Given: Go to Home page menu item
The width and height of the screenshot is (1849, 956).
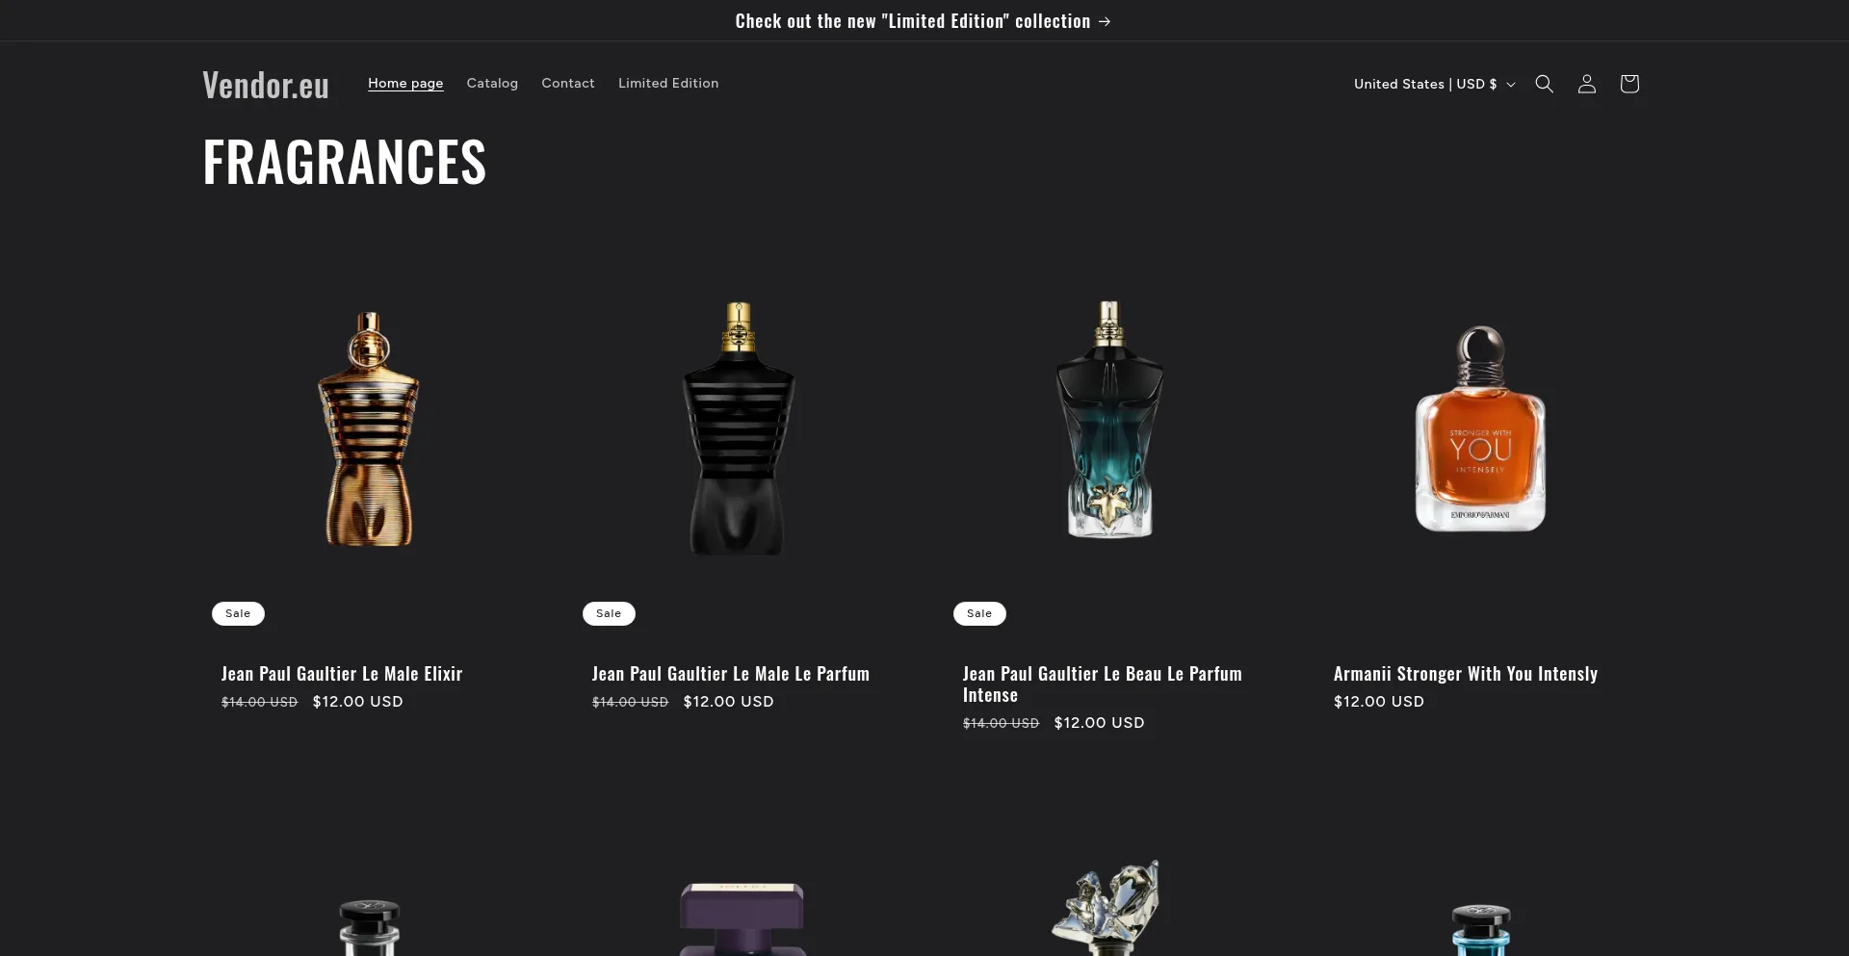Looking at the screenshot, I should (405, 83).
